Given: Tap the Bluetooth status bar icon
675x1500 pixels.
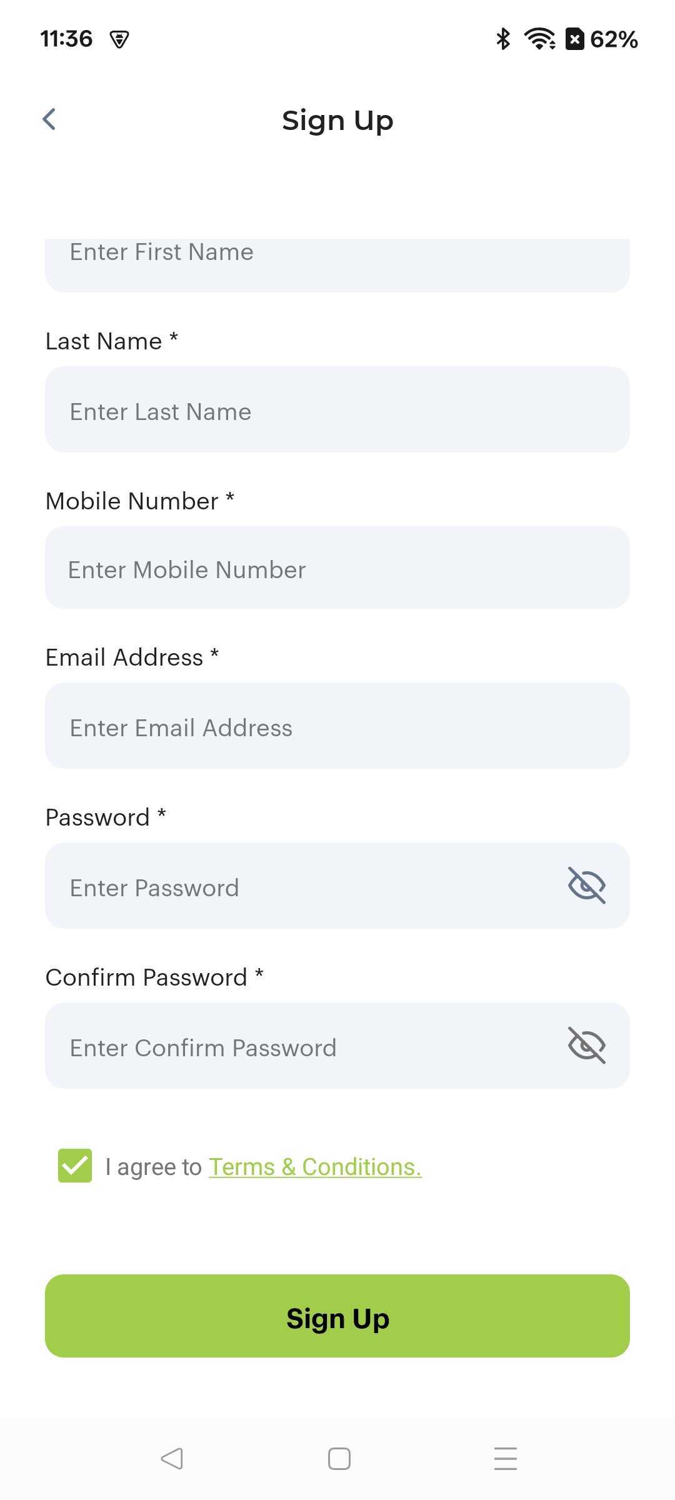Looking at the screenshot, I should point(503,39).
